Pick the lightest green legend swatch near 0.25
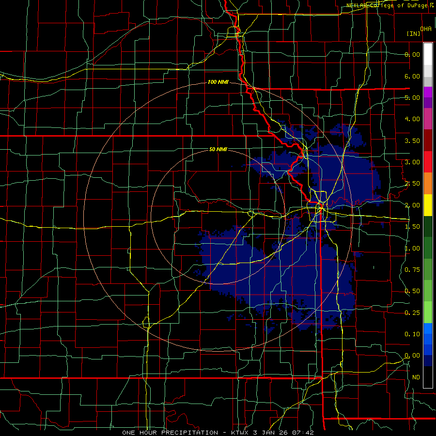 pos(428,312)
